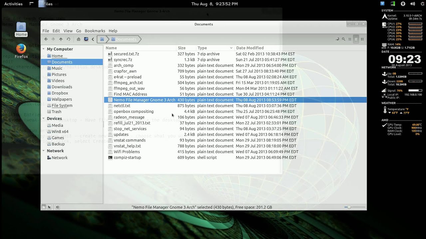Sort files by Date Modified column
The width and height of the screenshot is (426, 239).
300,48
